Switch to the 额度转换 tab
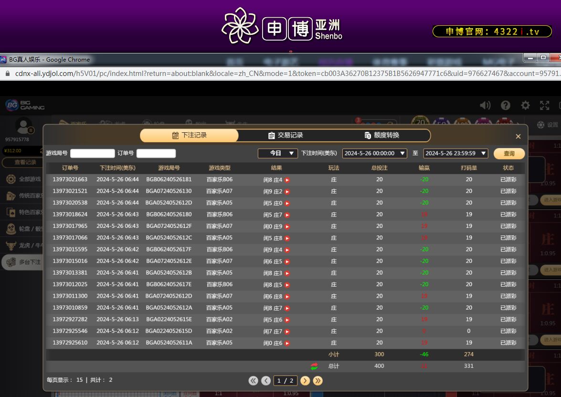Image resolution: width=561 pixels, height=397 pixels. click(x=381, y=136)
